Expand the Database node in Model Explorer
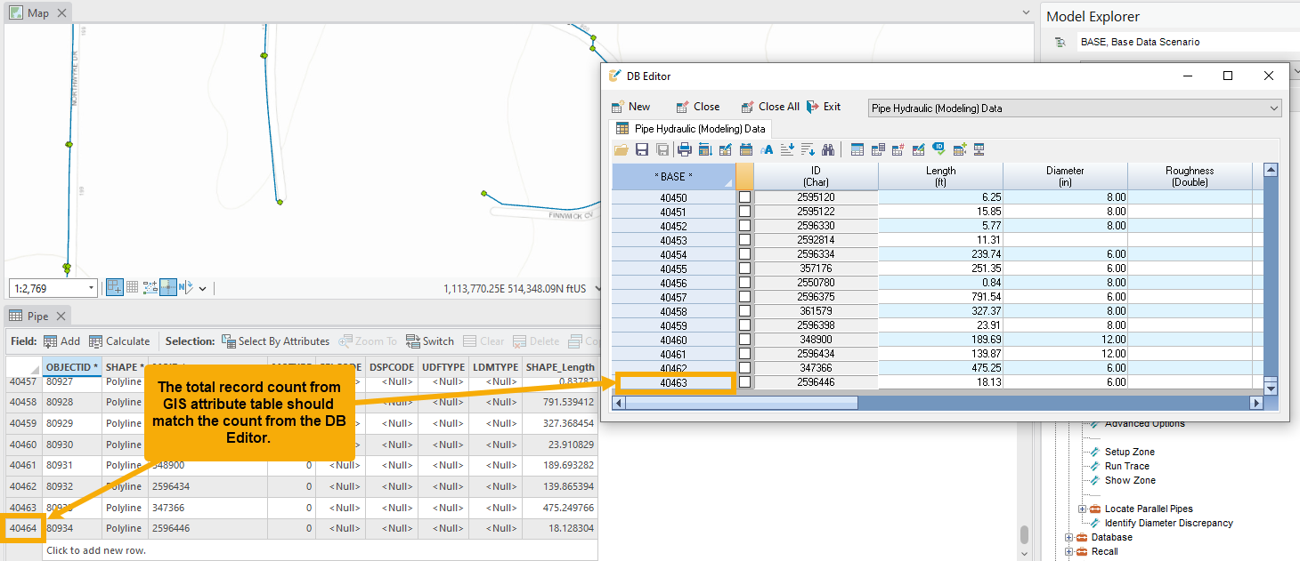Image resolution: width=1300 pixels, height=561 pixels. click(1068, 537)
